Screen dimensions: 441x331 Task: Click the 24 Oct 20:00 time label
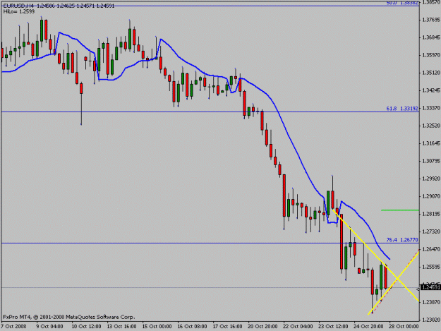point(369,327)
